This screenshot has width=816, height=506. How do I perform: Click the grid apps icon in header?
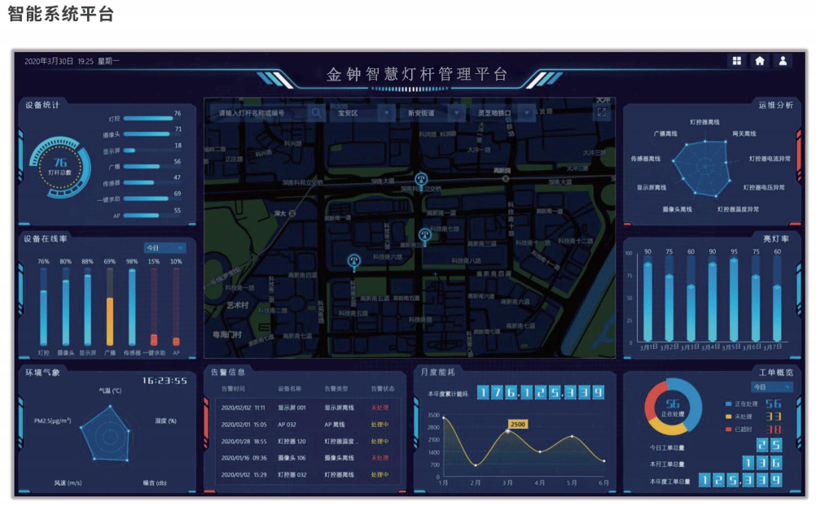[737, 61]
